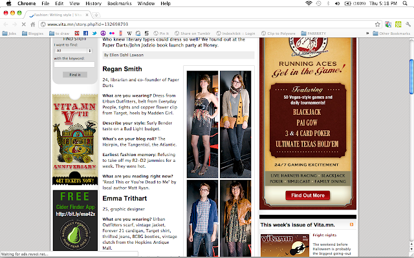Click the page vertical scrollbar thumb
The width and height of the screenshot is (414, 258).
(x=411, y=77)
